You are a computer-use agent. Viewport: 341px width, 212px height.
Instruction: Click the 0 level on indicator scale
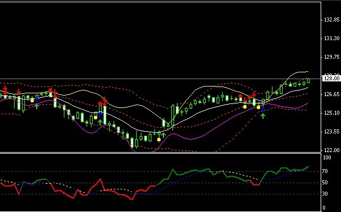[324, 208]
